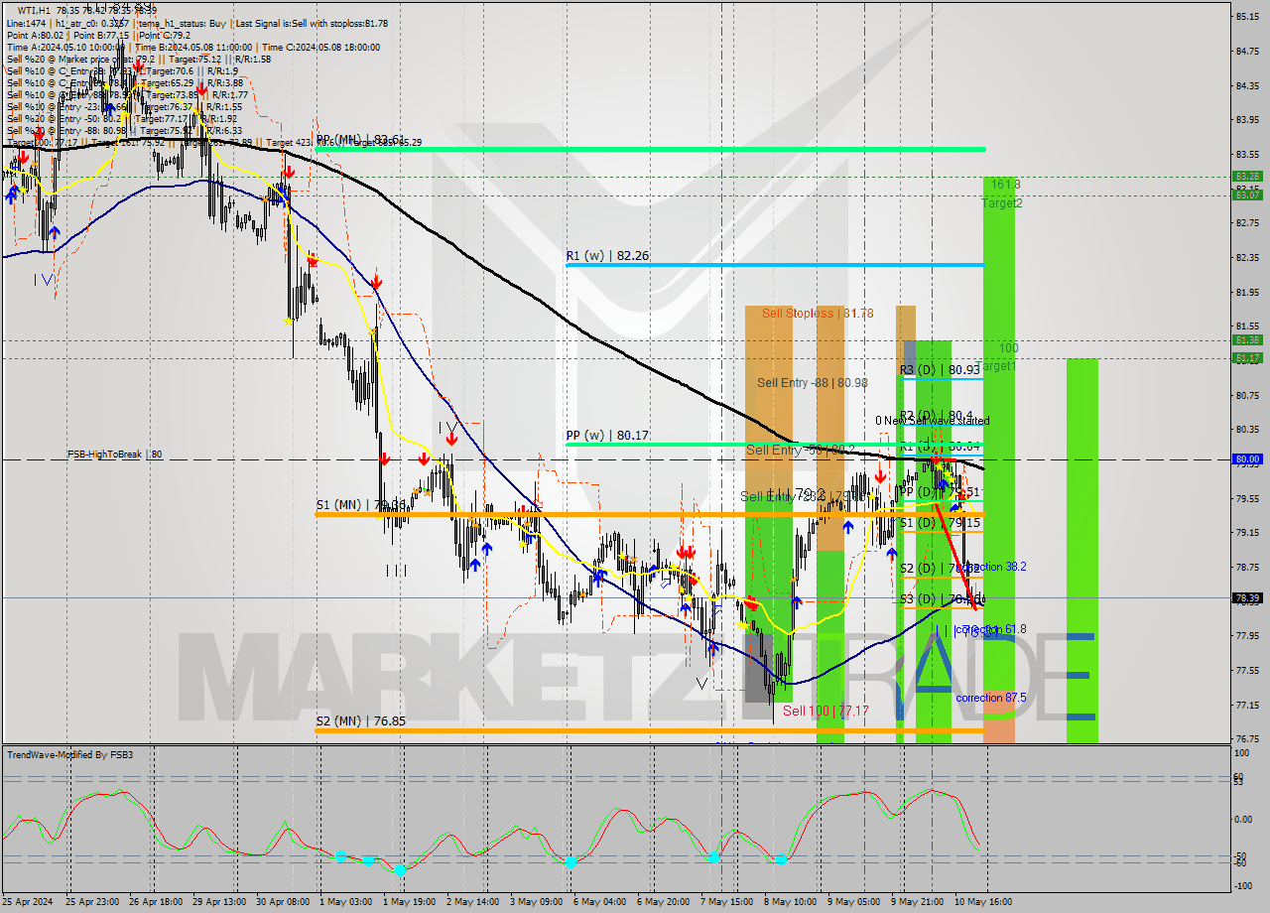Click the 78.39 current price tag
The height and width of the screenshot is (913, 1270).
pos(1247,598)
